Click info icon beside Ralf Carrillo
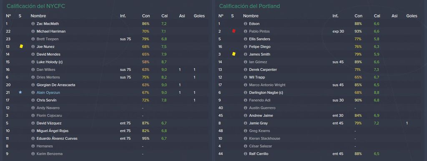Image resolution: width=427 pixels, height=161 pixels. (x=245, y=154)
